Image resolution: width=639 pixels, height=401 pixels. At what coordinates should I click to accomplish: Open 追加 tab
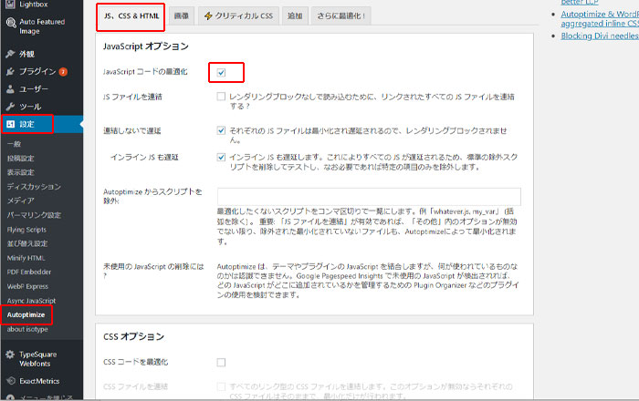295,15
